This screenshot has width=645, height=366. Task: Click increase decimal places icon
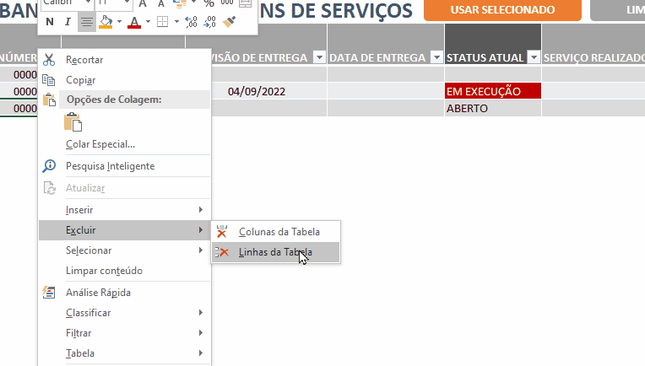192,22
